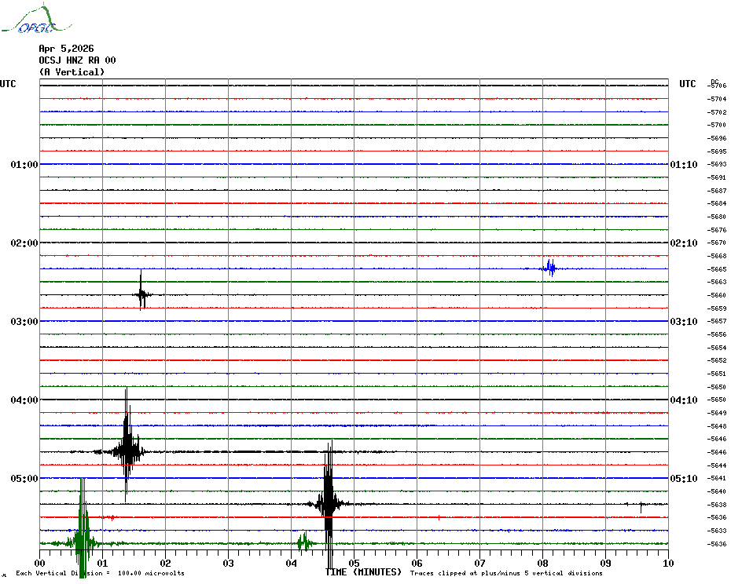Click the small green burst near minute 04

303,542
